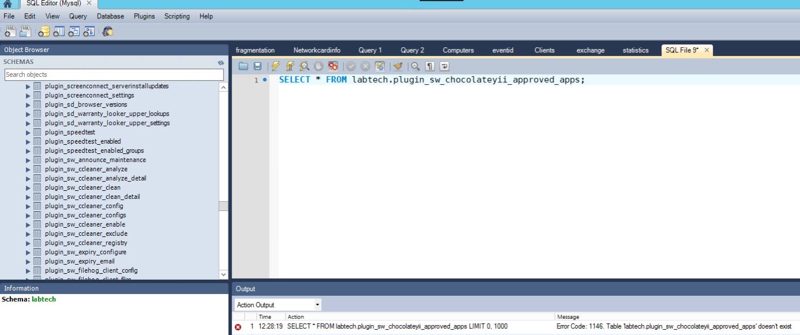Toggle word wrap in the editor
This screenshot has height=335, width=800.
pos(443,66)
